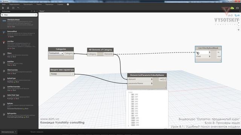Click the ByRuleType result icon
The height and width of the screenshot is (135, 241).
(x=4, y=79)
